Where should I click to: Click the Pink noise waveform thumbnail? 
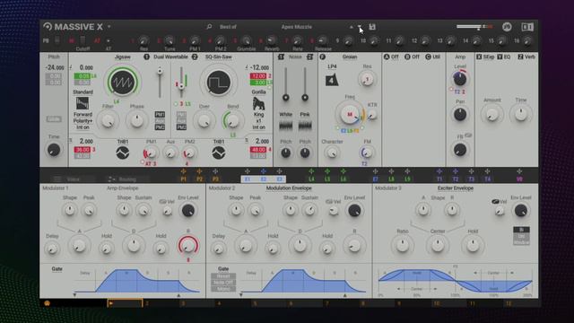pos(305,126)
